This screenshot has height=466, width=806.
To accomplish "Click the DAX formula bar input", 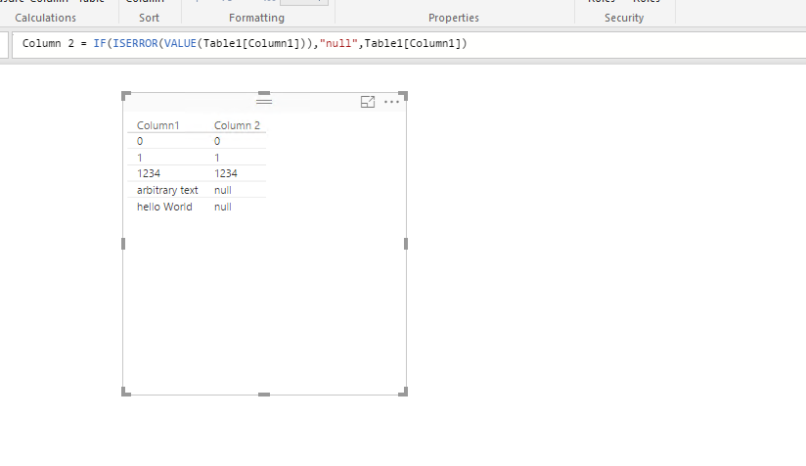I will 409,44.
